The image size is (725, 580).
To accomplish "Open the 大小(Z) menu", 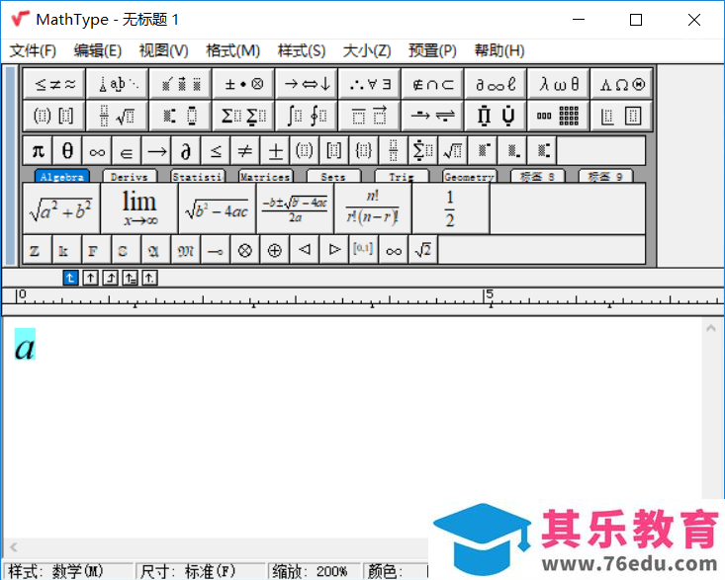I will 367,50.
